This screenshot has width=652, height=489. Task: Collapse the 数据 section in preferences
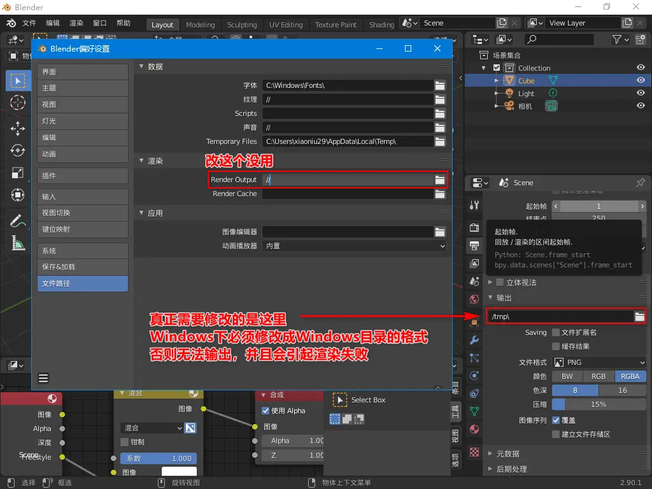pos(141,66)
